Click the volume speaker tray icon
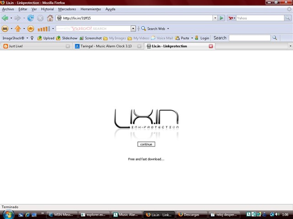 point(277,214)
